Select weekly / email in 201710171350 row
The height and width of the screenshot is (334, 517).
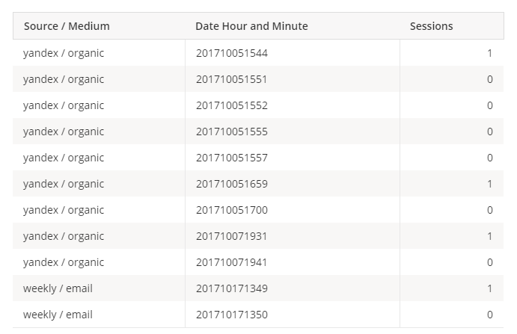[58, 315]
